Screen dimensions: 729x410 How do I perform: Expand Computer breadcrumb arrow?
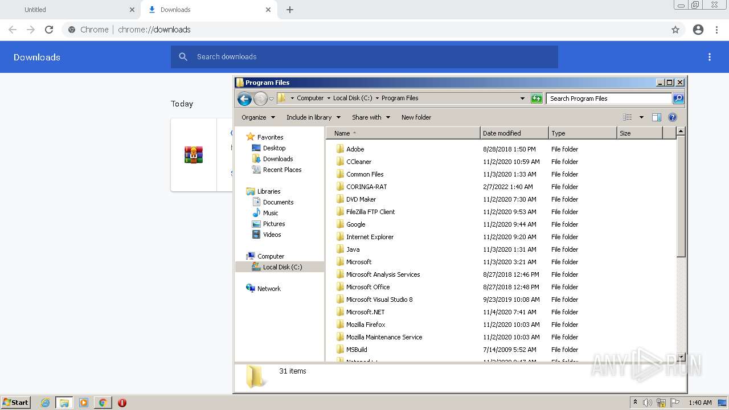(329, 98)
